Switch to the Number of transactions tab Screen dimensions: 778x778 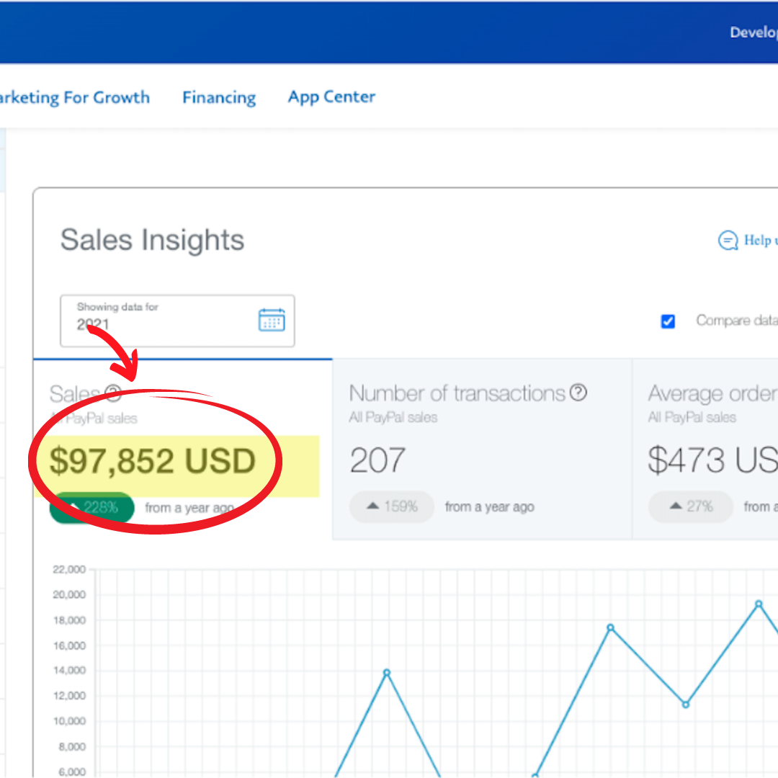coord(457,393)
